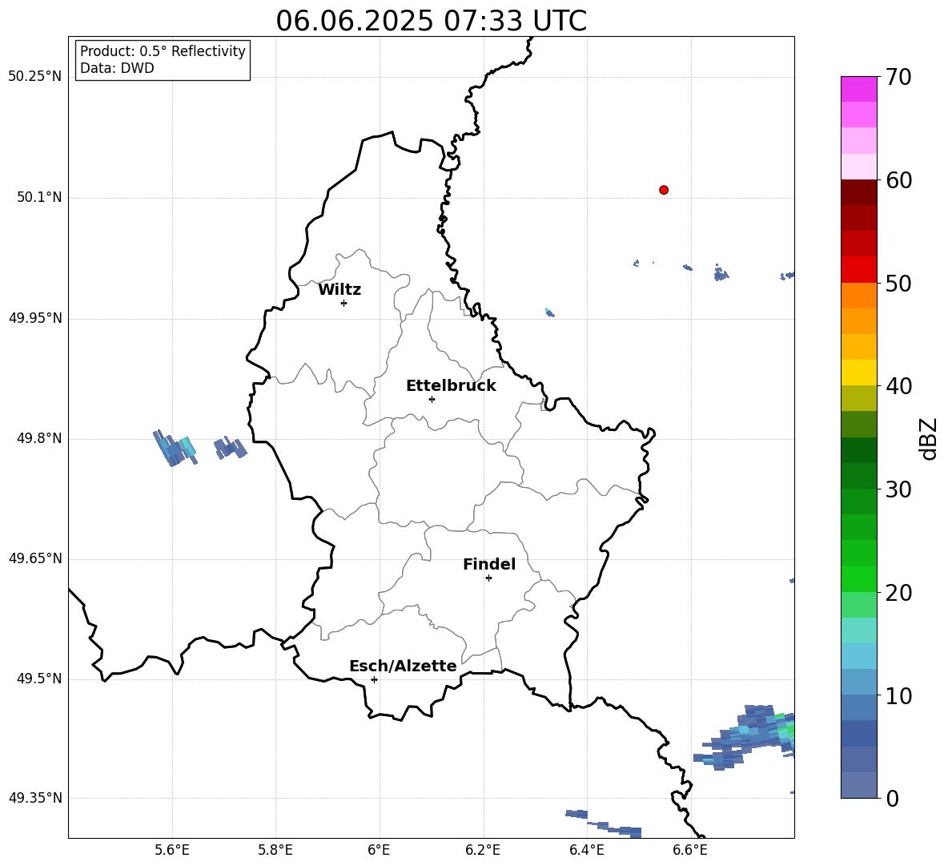Click the 49.95°N latitude label

point(35,318)
